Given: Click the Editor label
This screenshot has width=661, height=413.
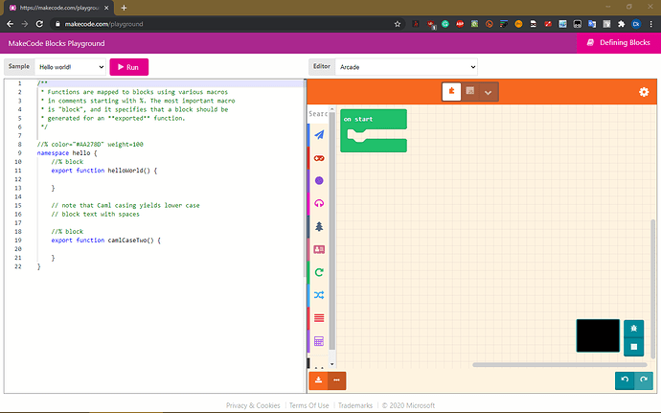Looking at the screenshot, I should pyautogui.click(x=322, y=66).
